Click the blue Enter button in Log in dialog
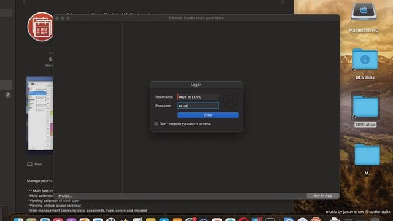This screenshot has width=393, height=221. click(x=208, y=115)
